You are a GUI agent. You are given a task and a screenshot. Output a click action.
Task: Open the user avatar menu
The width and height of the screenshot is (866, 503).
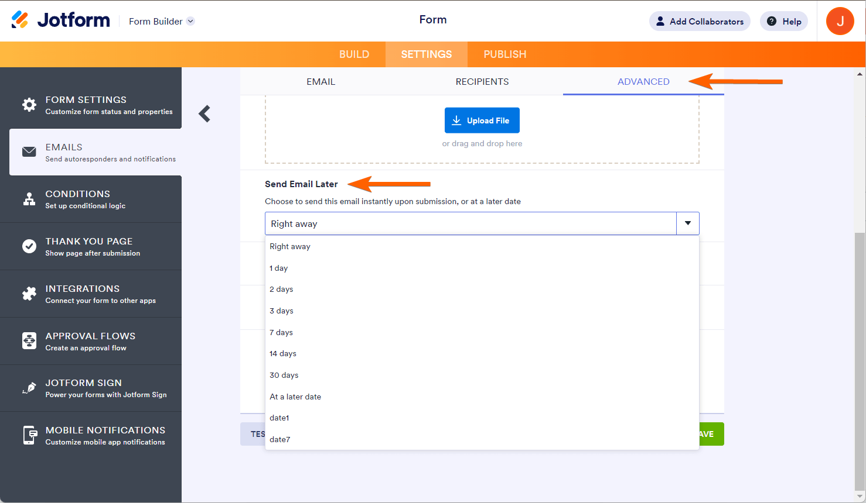(x=840, y=21)
